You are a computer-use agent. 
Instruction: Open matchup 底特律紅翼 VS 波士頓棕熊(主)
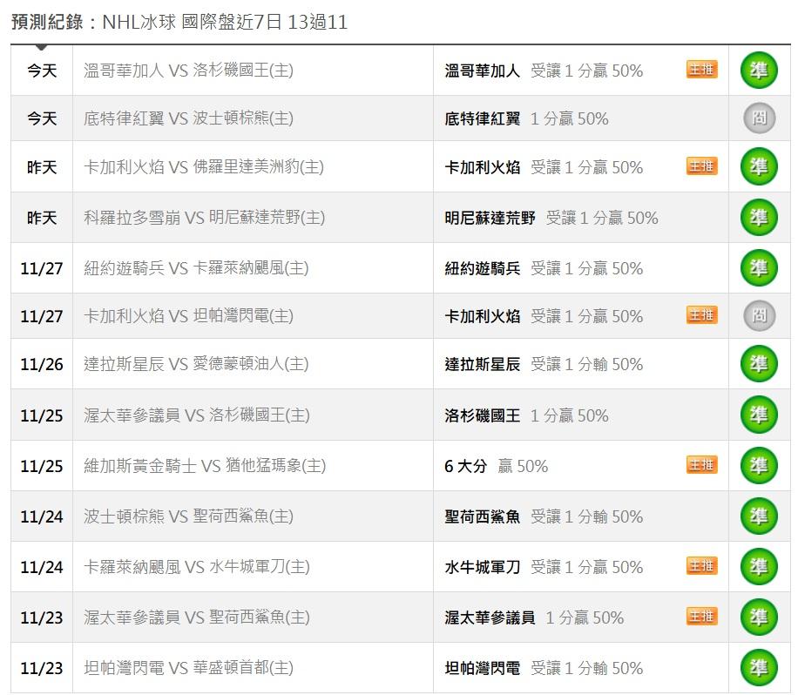189,118
